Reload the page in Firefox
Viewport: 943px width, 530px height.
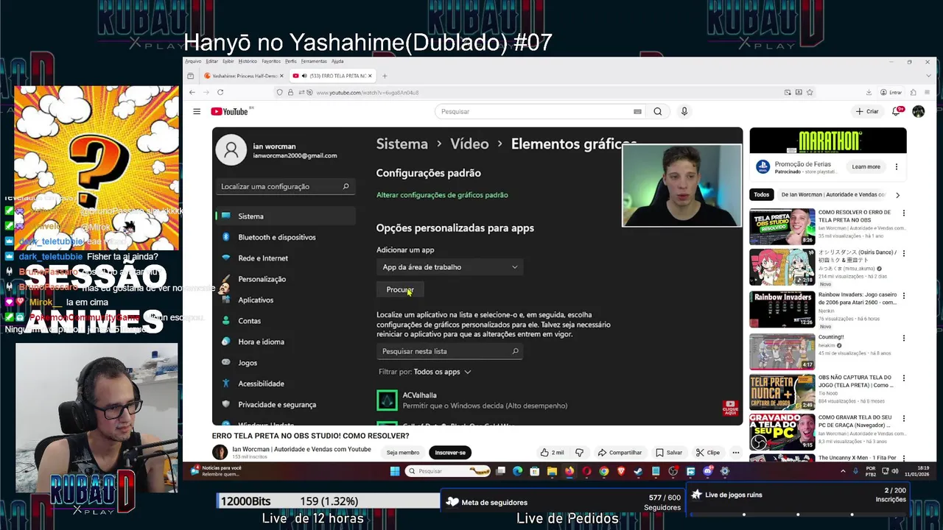tap(220, 92)
